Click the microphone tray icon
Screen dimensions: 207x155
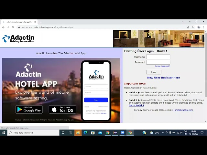point(170,133)
